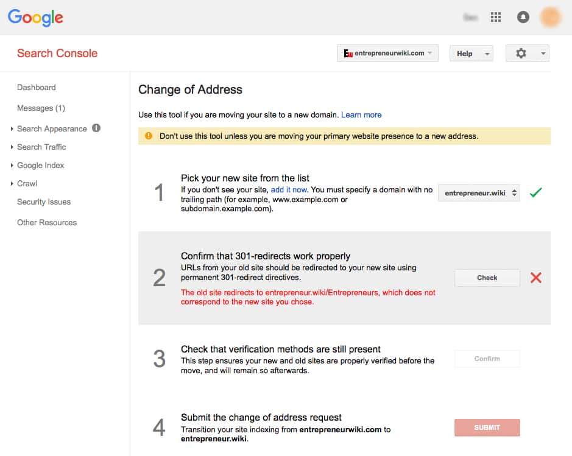Open the Google apps grid icon
This screenshot has height=456, width=572.
(496, 17)
